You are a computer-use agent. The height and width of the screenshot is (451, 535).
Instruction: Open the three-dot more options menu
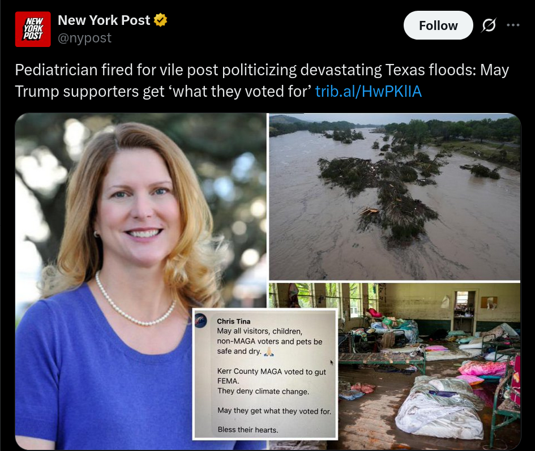(x=513, y=25)
